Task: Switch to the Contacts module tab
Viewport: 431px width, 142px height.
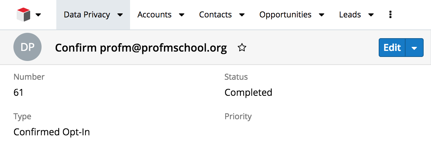Action: [215, 15]
